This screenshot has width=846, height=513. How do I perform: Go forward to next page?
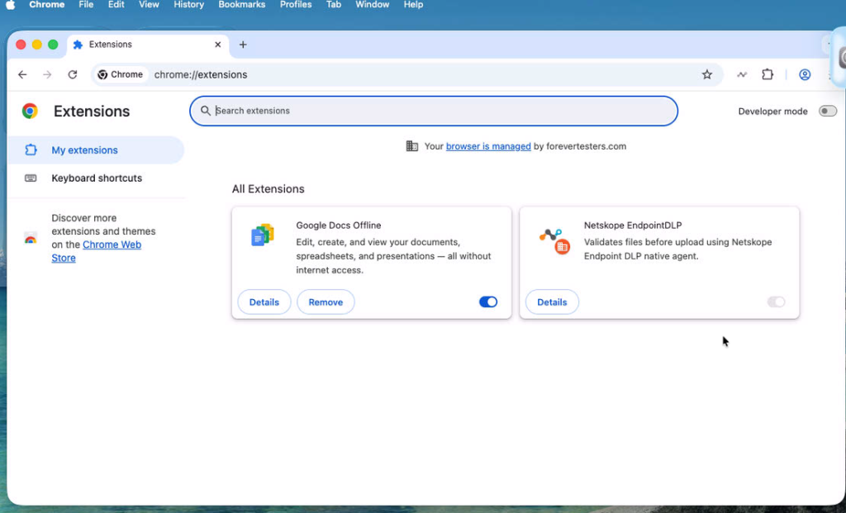pos(47,74)
